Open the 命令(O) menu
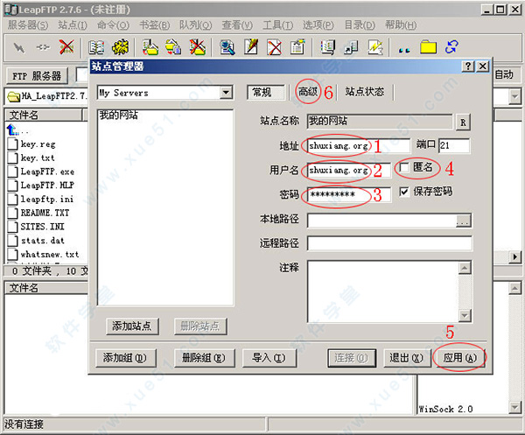 (113, 25)
